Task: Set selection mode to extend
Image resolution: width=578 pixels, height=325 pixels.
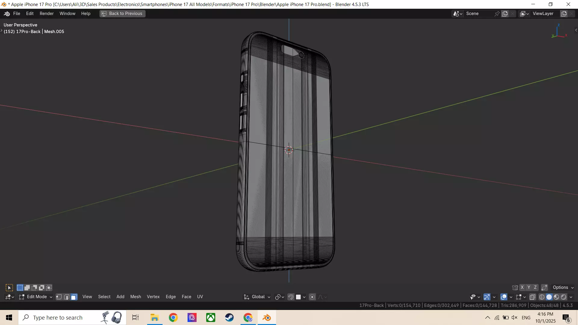Action: coord(27,288)
